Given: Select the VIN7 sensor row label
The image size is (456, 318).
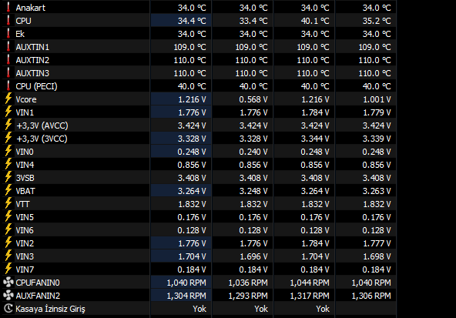Looking at the screenshot, I should click(25, 269).
